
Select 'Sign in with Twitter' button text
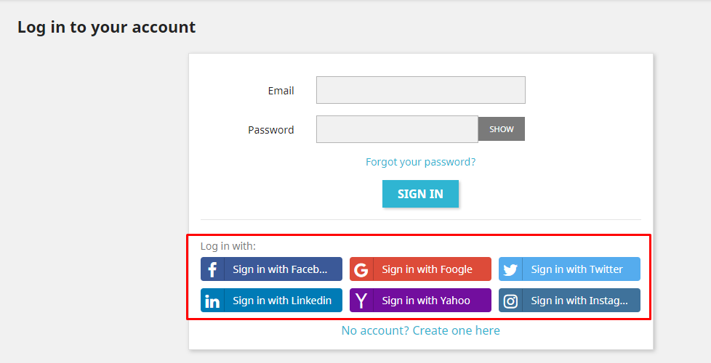click(577, 269)
